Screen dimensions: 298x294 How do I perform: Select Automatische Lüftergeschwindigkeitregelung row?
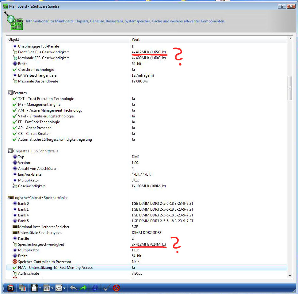[147, 139]
